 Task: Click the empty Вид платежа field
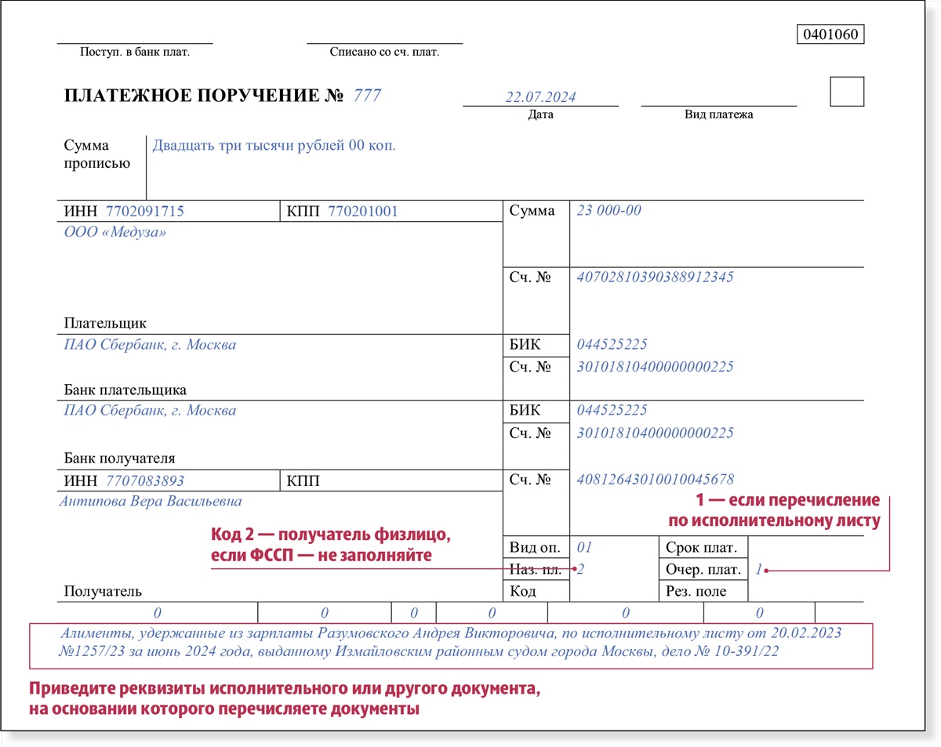tap(718, 97)
